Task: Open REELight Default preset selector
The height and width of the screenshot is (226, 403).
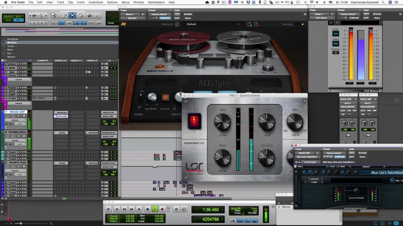Action: click(213, 24)
